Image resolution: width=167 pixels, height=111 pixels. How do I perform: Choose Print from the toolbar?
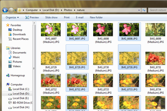coord(67,17)
